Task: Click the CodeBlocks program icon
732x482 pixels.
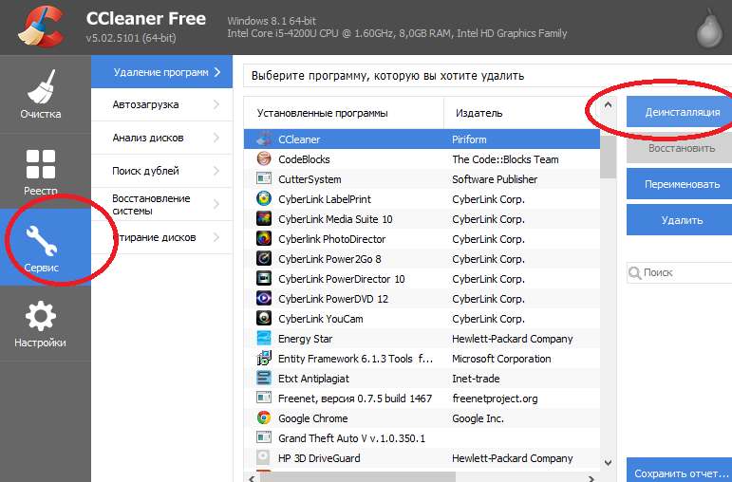Action: tap(264, 159)
